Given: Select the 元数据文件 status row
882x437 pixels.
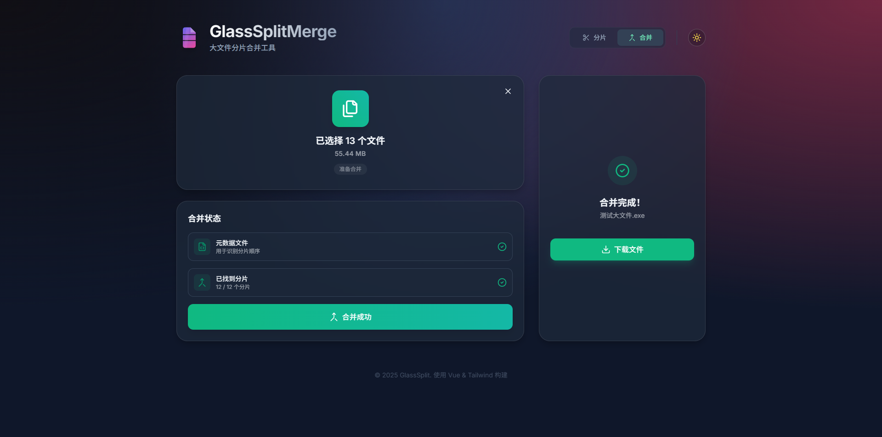Looking at the screenshot, I should point(350,247).
